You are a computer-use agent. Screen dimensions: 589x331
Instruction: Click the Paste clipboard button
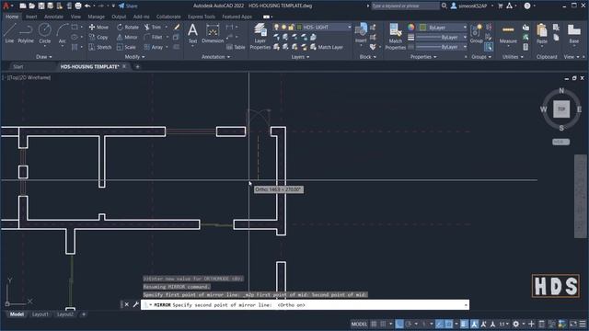pyautogui.click(x=542, y=34)
